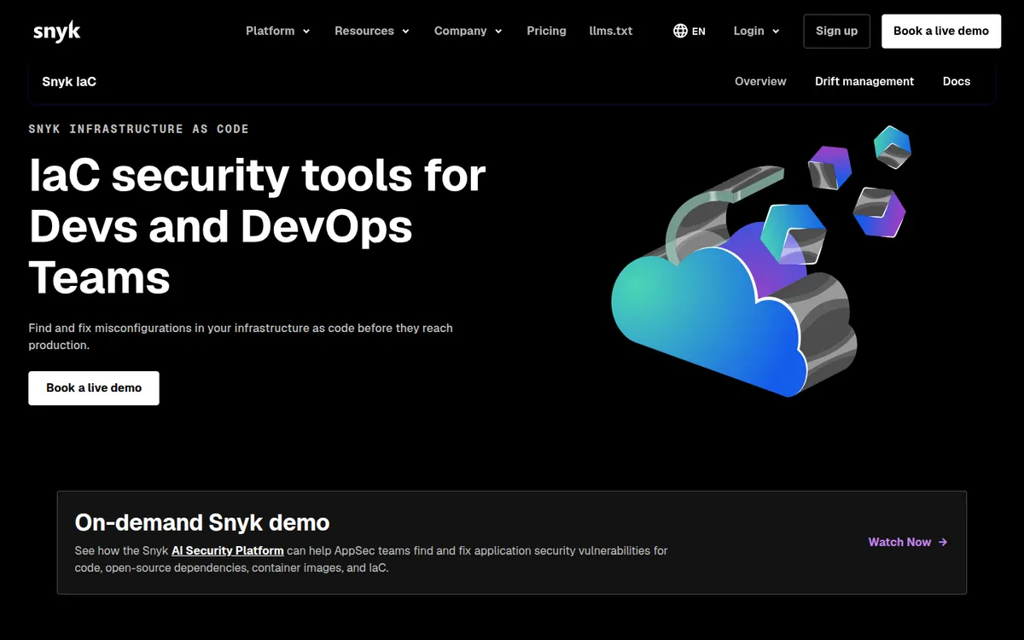
Task: Click the Watch Now link
Action: [908, 542]
